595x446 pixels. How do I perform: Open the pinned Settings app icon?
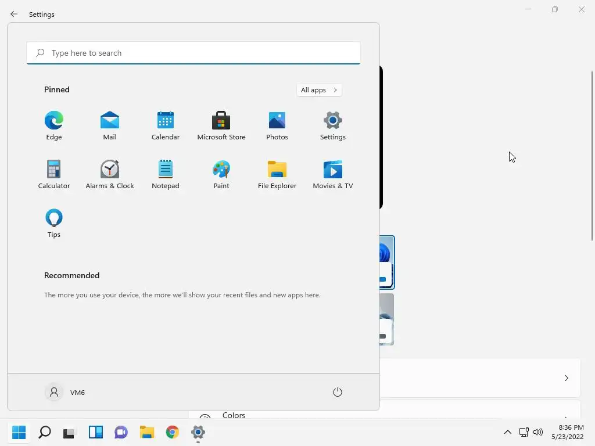(333, 125)
